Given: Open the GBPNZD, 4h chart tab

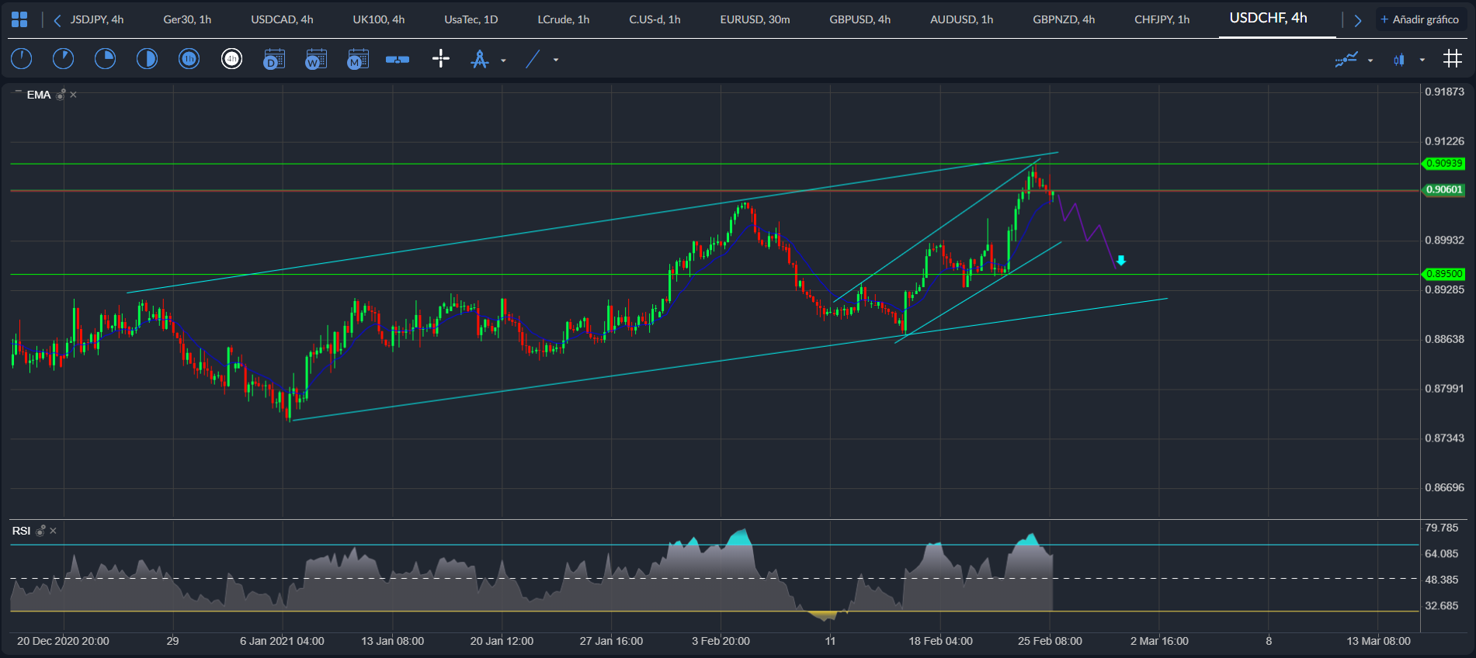Looking at the screenshot, I should tap(1064, 19).
